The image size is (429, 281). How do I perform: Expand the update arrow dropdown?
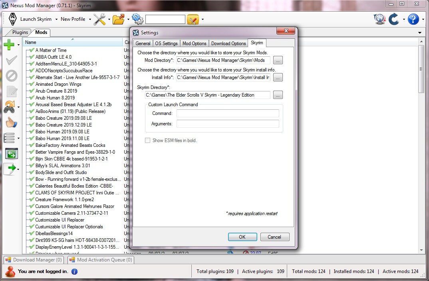point(403,20)
